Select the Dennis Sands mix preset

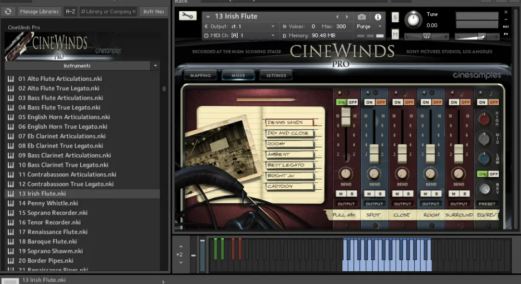pyautogui.click(x=289, y=123)
